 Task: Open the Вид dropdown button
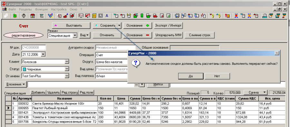coord(85,35)
